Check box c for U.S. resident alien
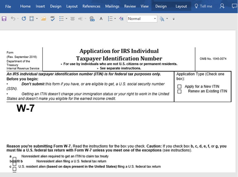The width and height of the screenshot is (238, 177). pyautogui.click(x=14, y=169)
